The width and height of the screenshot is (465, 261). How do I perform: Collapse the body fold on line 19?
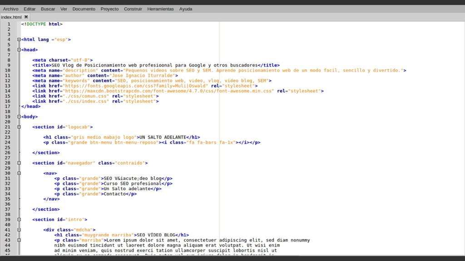19,116
